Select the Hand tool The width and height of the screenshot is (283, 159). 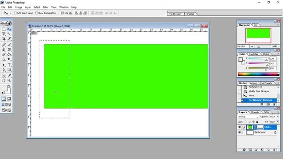4,80
